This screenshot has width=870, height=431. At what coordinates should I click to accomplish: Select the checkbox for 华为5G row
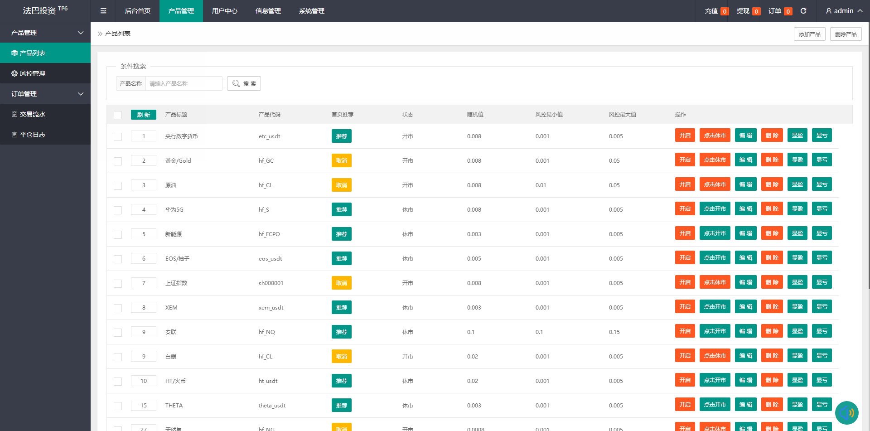118,210
